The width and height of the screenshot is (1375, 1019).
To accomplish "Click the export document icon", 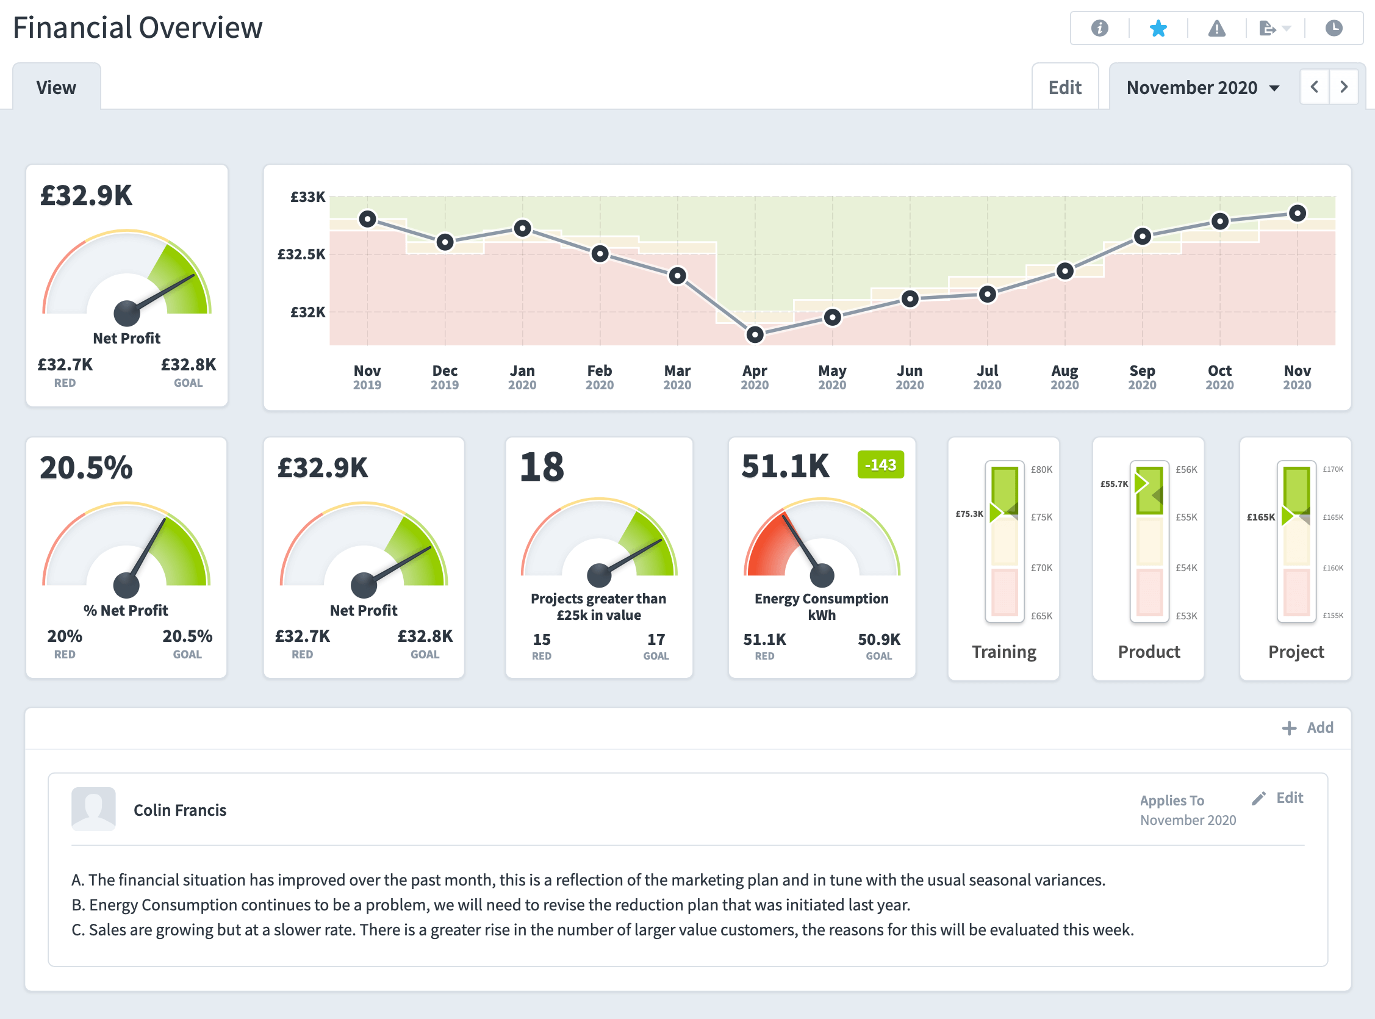I will point(1267,29).
